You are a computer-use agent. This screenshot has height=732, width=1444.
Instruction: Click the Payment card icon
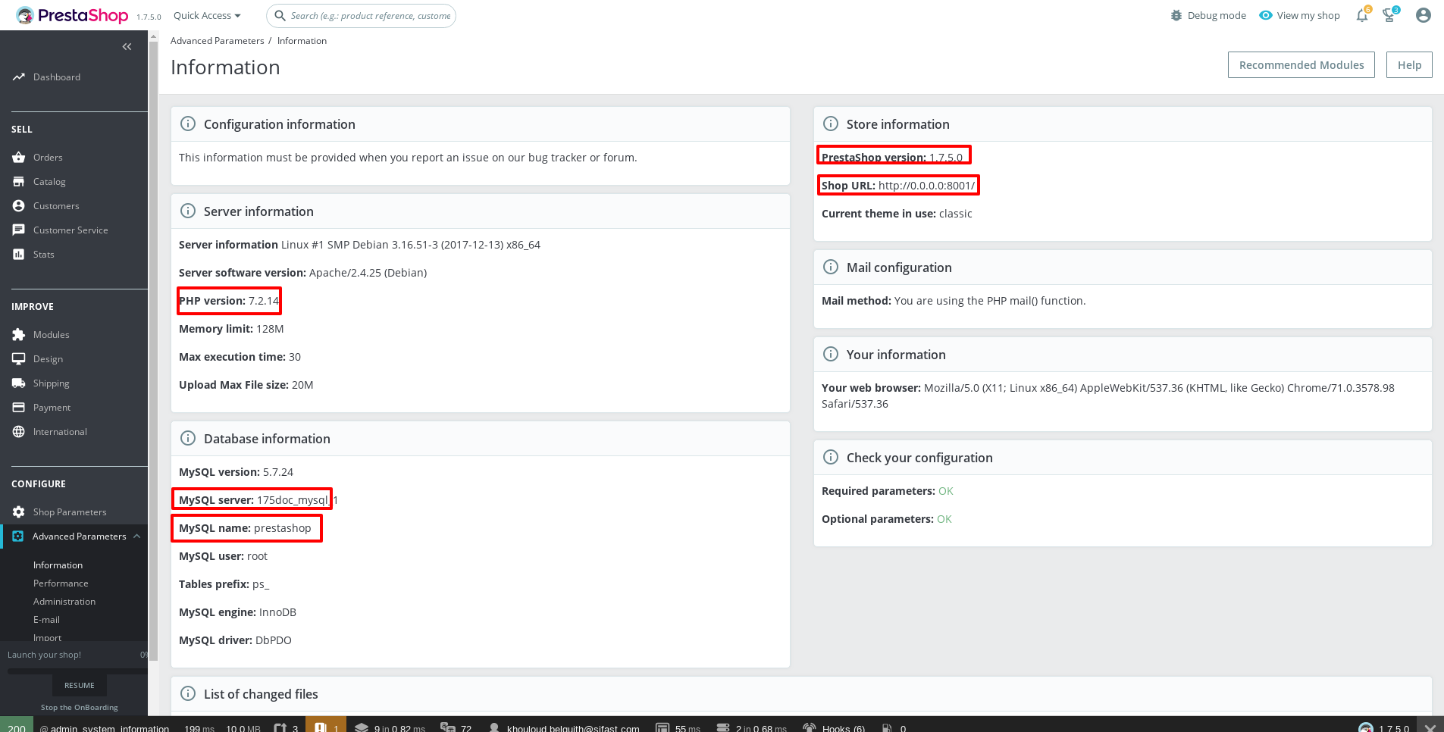[x=19, y=408]
